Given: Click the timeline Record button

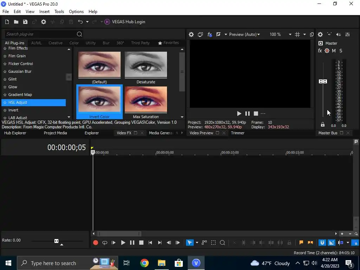Looking at the screenshot, I should pyautogui.click(x=96, y=243).
